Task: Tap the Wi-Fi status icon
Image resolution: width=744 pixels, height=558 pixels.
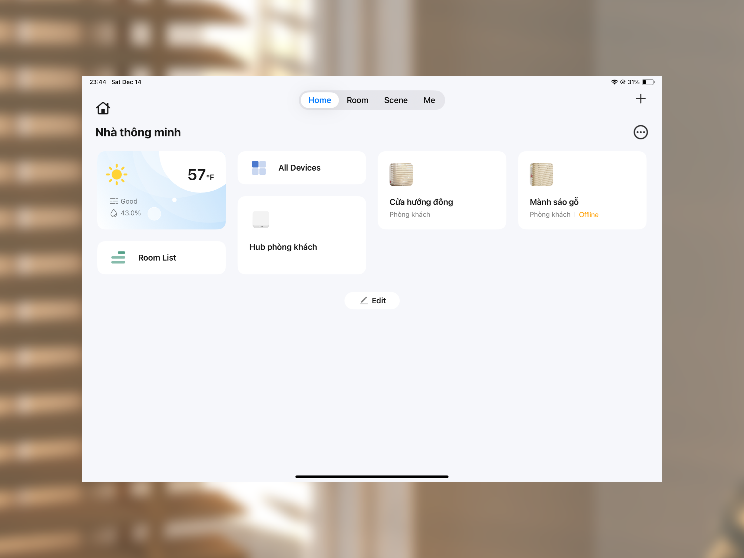Action: 614,82
